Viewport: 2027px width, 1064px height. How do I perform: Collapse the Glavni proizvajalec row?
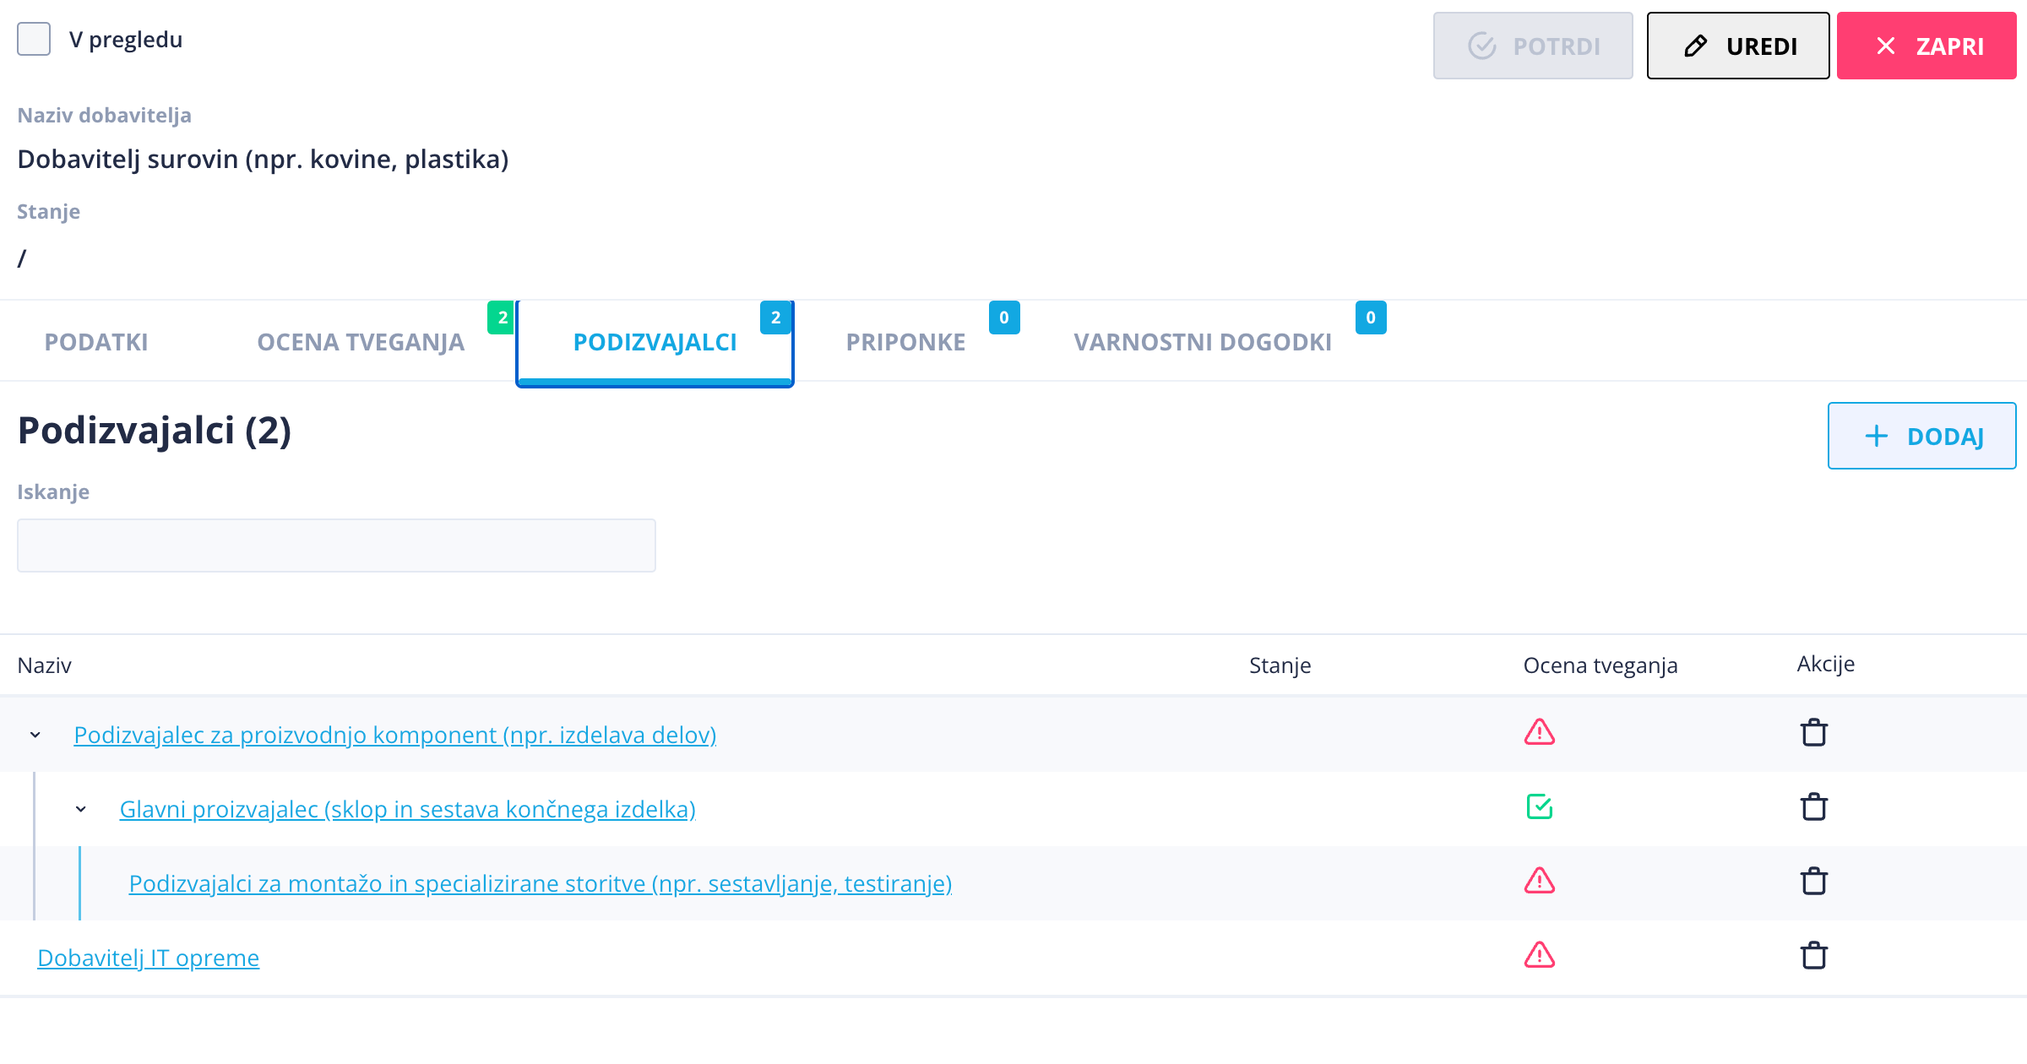click(81, 809)
